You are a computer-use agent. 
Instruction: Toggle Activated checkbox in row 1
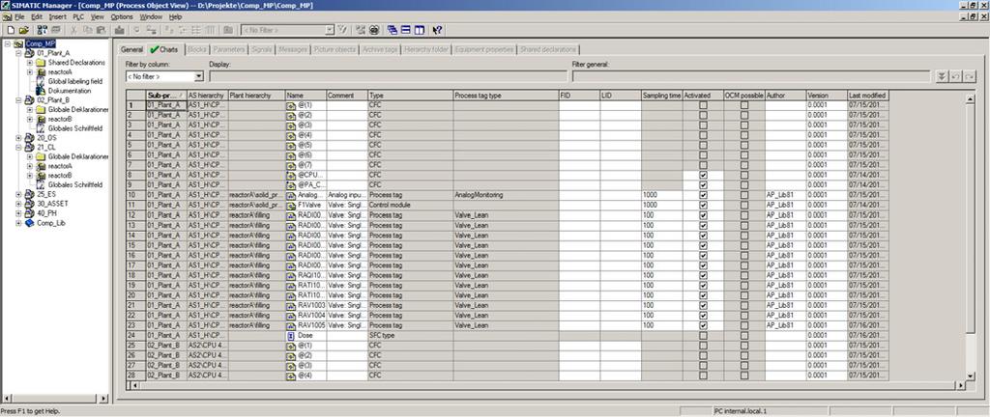(x=703, y=104)
